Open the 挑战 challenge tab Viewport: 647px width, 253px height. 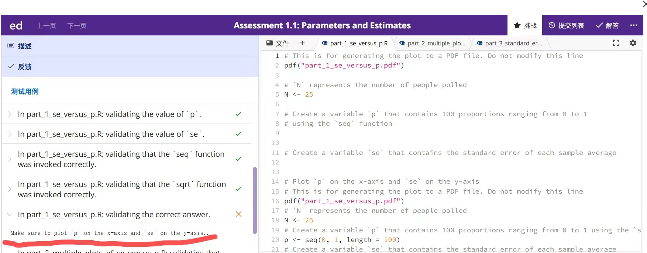coord(525,25)
